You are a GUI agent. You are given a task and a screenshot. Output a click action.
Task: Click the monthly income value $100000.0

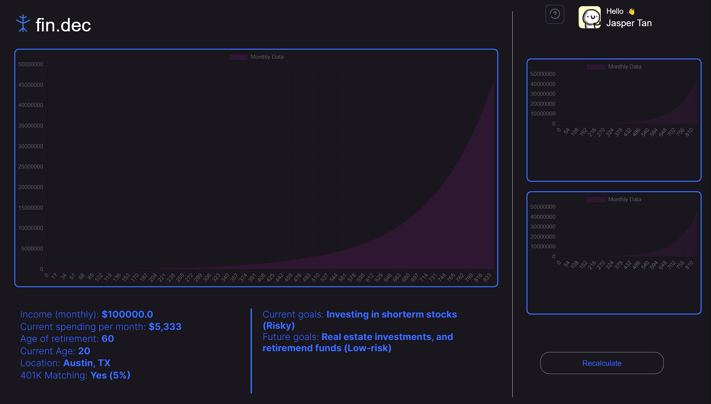pyautogui.click(x=127, y=315)
